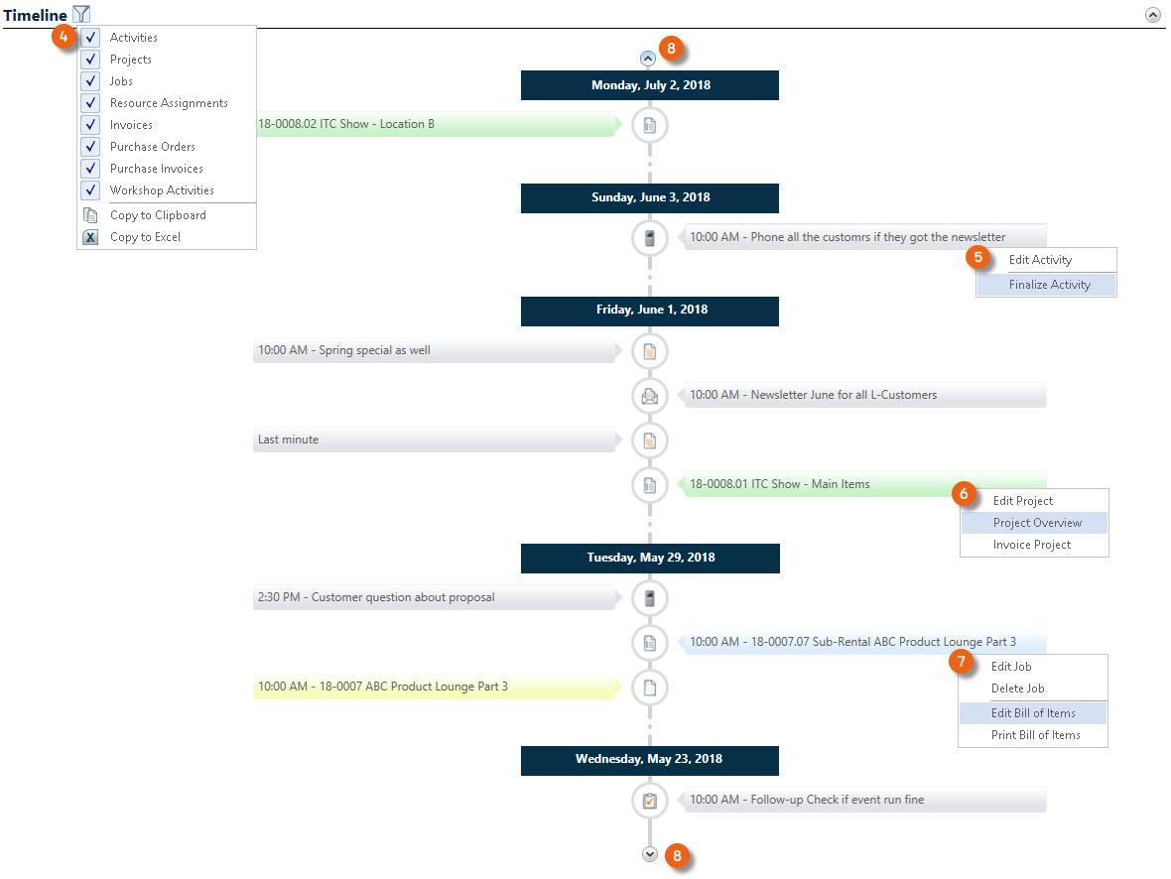The width and height of the screenshot is (1171, 879).
Task: Select Finalize Activity from context menu
Action: tap(1049, 285)
